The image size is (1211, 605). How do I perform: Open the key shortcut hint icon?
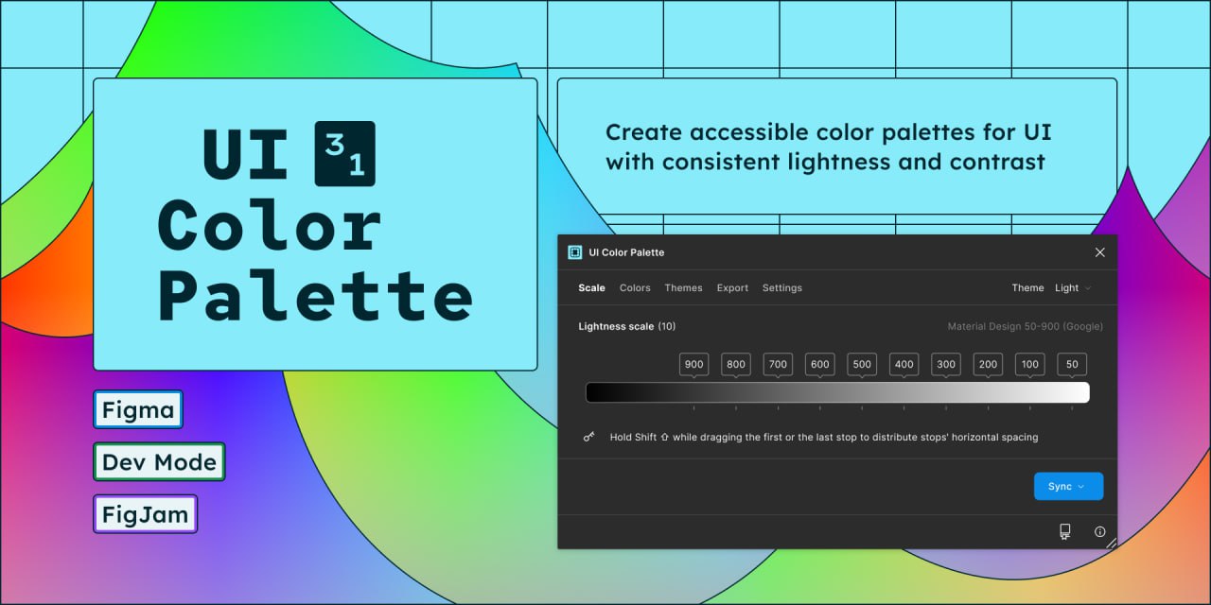[x=588, y=437]
